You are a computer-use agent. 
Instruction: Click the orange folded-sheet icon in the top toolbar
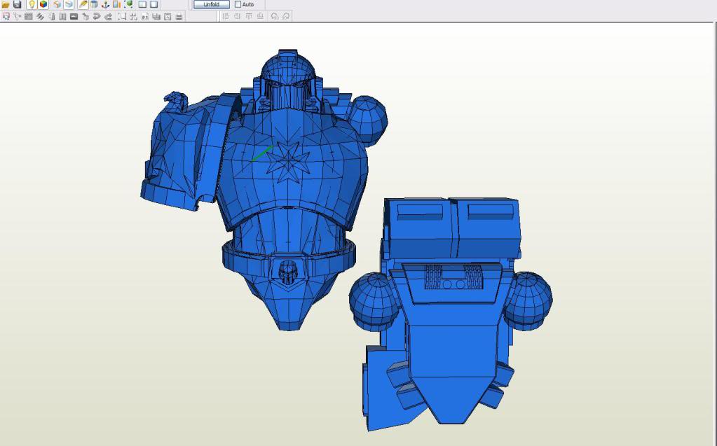57,5
